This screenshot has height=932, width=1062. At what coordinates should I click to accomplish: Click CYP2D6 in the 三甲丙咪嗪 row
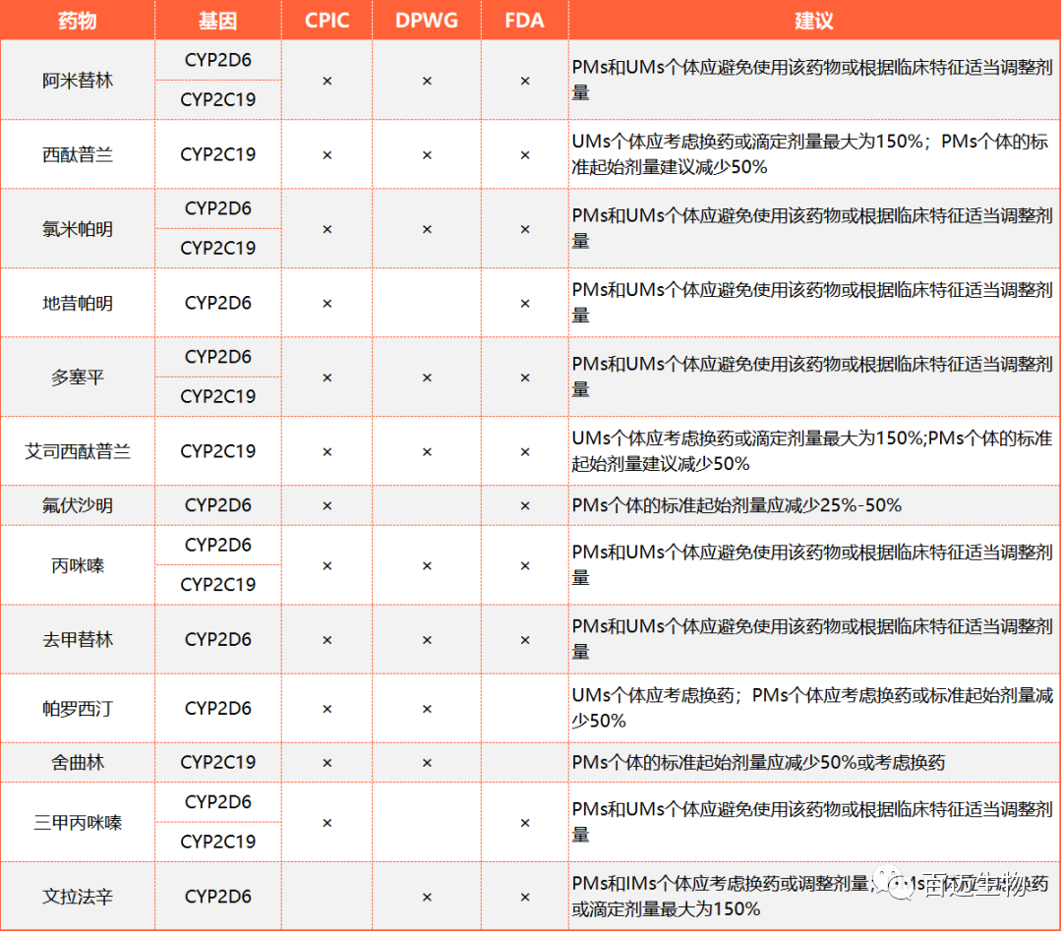(x=218, y=802)
